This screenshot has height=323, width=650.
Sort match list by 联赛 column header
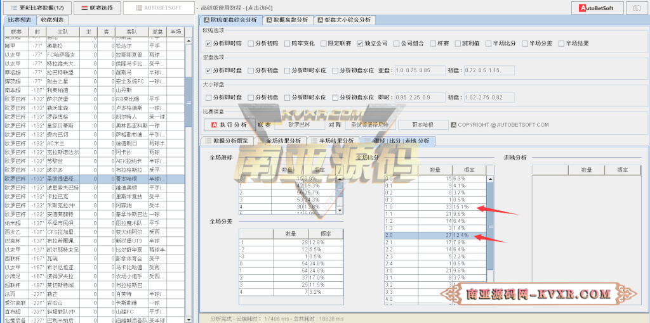click(x=17, y=32)
